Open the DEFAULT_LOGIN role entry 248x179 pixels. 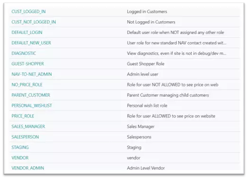27,33
